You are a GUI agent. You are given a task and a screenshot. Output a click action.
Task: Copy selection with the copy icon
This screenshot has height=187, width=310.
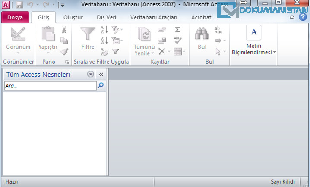64,41
